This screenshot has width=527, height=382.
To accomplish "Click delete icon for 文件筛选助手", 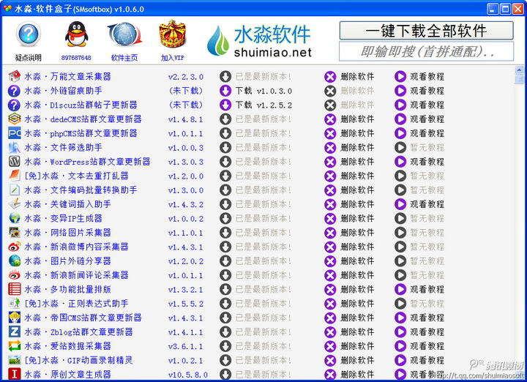I will pyautogui.click(x=330, y=148).
